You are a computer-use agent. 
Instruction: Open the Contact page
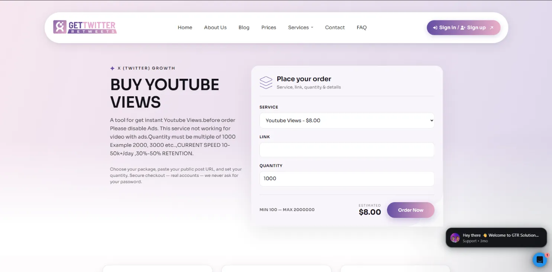(x=335, y=27)
